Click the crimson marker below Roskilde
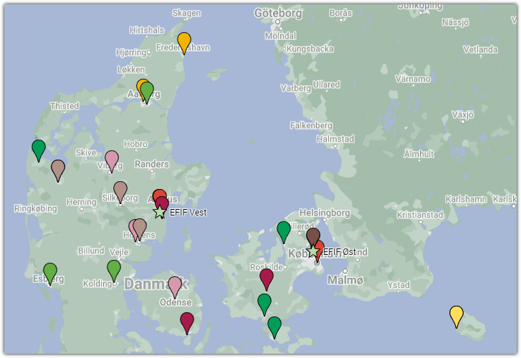 click(267, 278)
